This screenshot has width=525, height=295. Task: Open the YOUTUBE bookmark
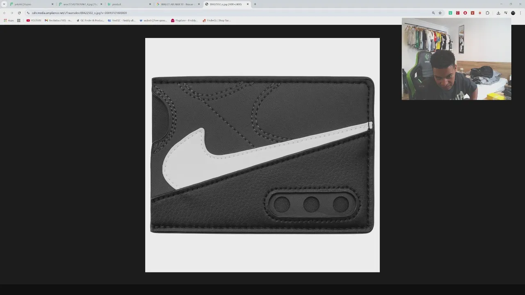coord(34,20)
